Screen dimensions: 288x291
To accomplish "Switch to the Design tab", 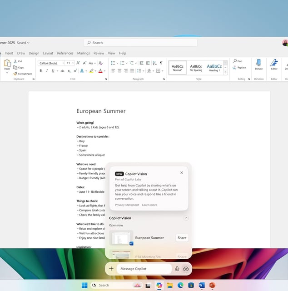I will tap(34, 53).
